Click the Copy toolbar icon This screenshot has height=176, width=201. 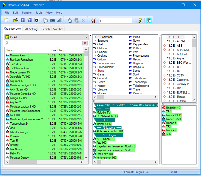point(69,20)
